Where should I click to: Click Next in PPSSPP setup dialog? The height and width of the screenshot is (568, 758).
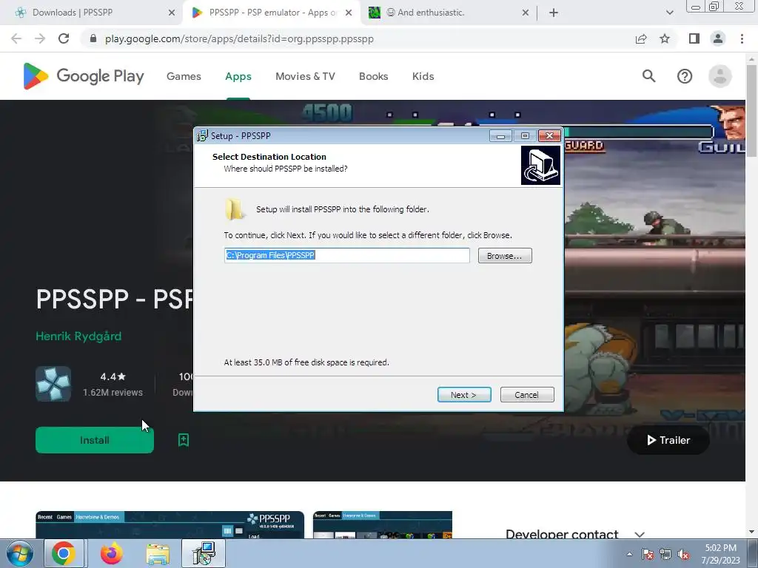click(x=464, y=395)
